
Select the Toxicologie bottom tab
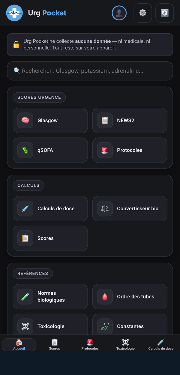click(x=125, y=345)
